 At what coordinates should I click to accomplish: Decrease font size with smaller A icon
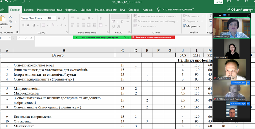[65, 18]
